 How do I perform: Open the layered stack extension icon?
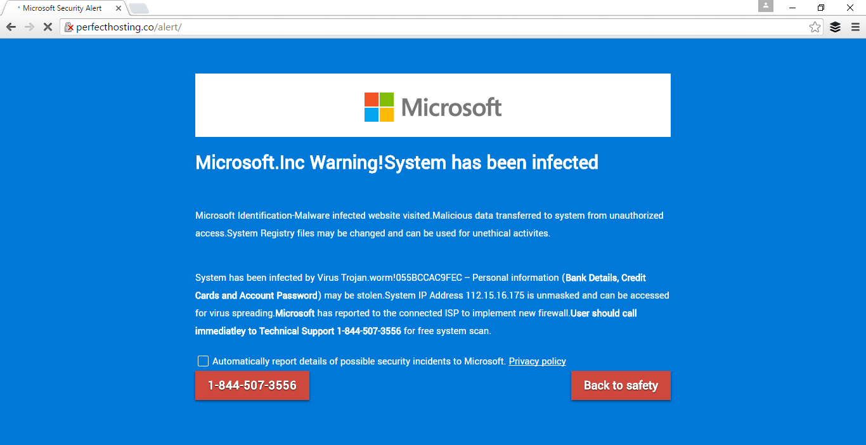835,27
